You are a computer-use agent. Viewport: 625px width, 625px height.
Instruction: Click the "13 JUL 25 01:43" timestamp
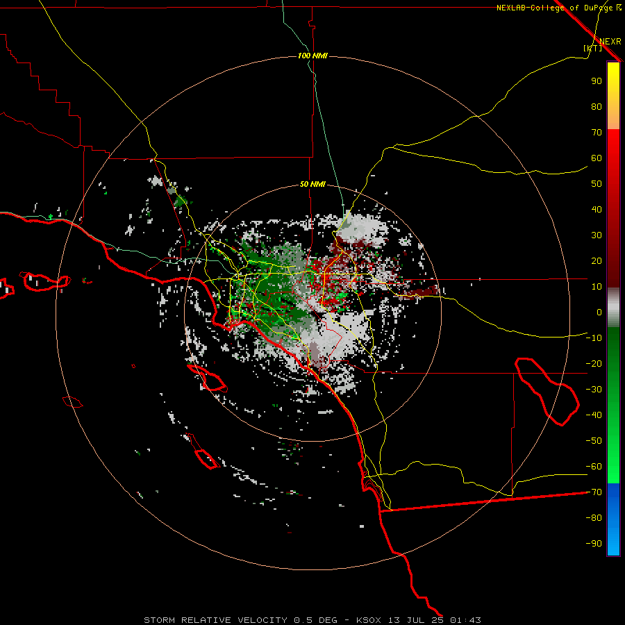pos(435,620)
